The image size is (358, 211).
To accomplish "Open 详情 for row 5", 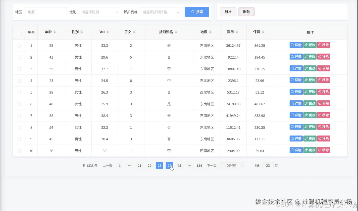I will pos(296,92).
